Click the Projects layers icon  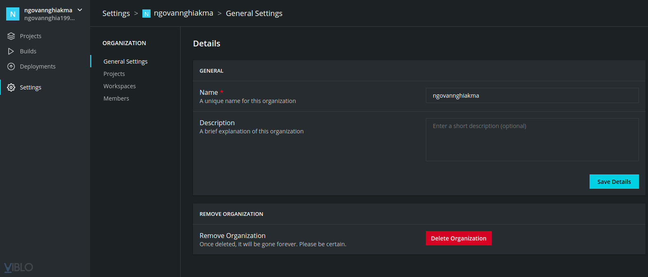pos(11,36)
